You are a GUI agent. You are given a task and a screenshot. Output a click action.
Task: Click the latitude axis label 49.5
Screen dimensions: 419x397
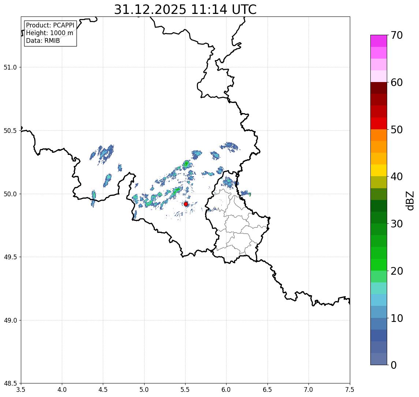tap(10, 257)
